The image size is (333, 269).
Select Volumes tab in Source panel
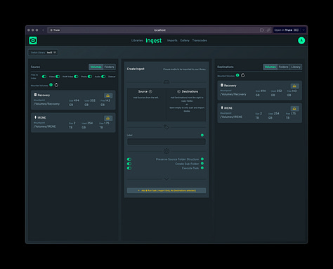tap(96, 67)
